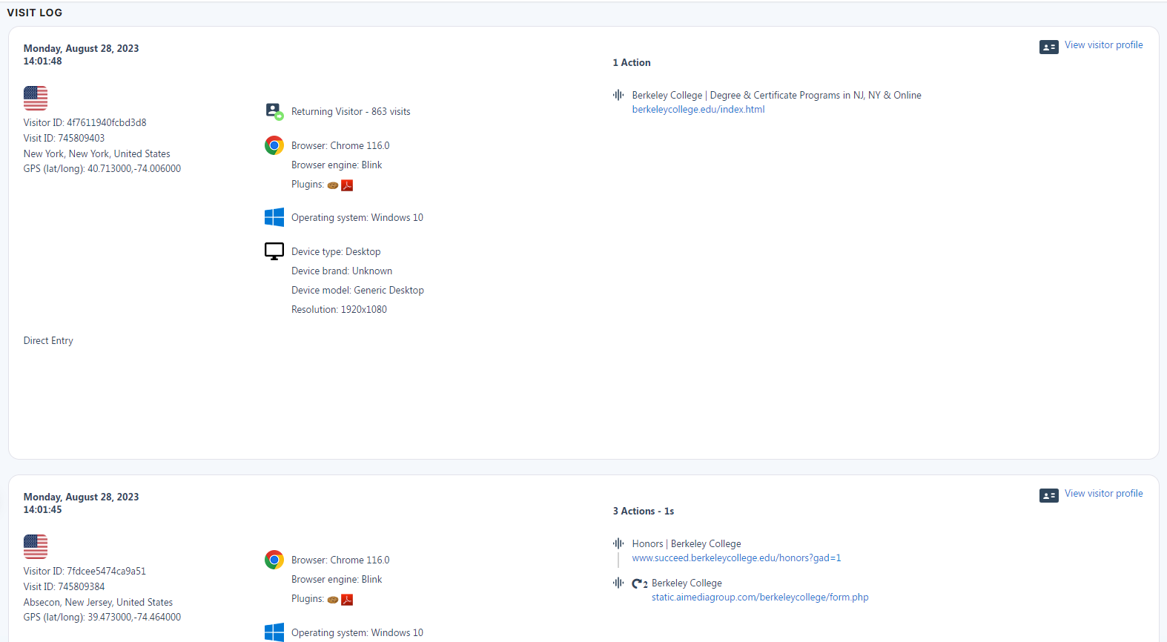Click the US flag in the 14:01:48 visit
1167x642 pixels.
coord(36,98)
